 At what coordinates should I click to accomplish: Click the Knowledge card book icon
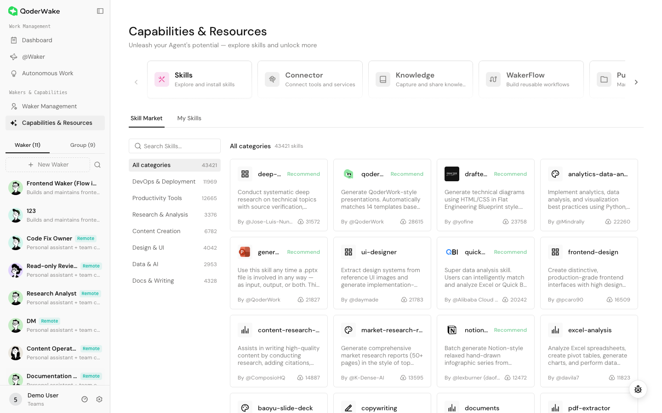[383, 79]
